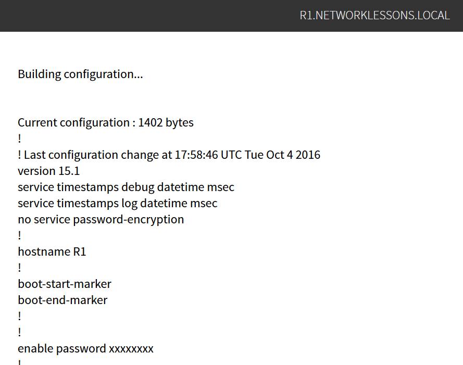Click the hostname R1 line
Screen dimensions: 463x365
[52, 251]
